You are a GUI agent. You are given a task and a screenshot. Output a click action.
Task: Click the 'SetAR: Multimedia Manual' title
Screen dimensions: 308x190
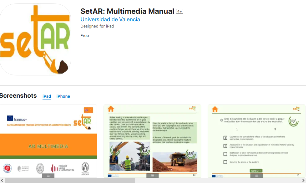(x=127, y=11)
